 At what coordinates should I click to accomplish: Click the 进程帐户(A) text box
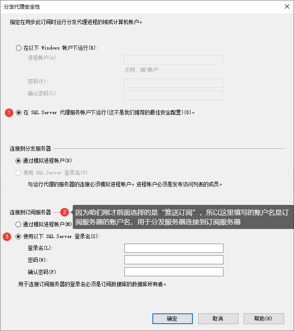pyautogui.click(x=173, y=59)
